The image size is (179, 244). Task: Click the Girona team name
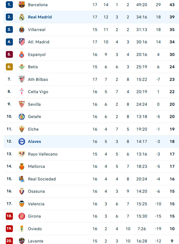tap(34, 216)
